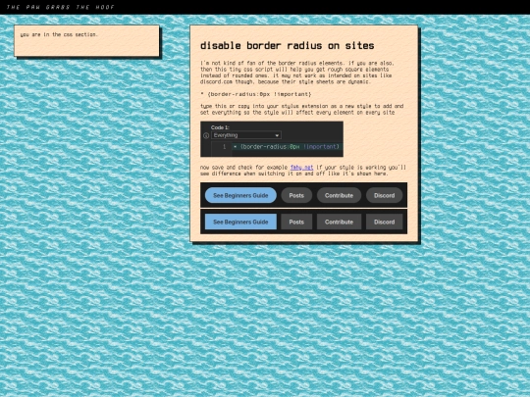Click the square 'Posts' button

tap(296, 222)
